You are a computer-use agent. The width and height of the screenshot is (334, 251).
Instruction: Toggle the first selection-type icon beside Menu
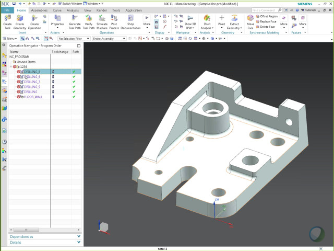tap(22, 38)
